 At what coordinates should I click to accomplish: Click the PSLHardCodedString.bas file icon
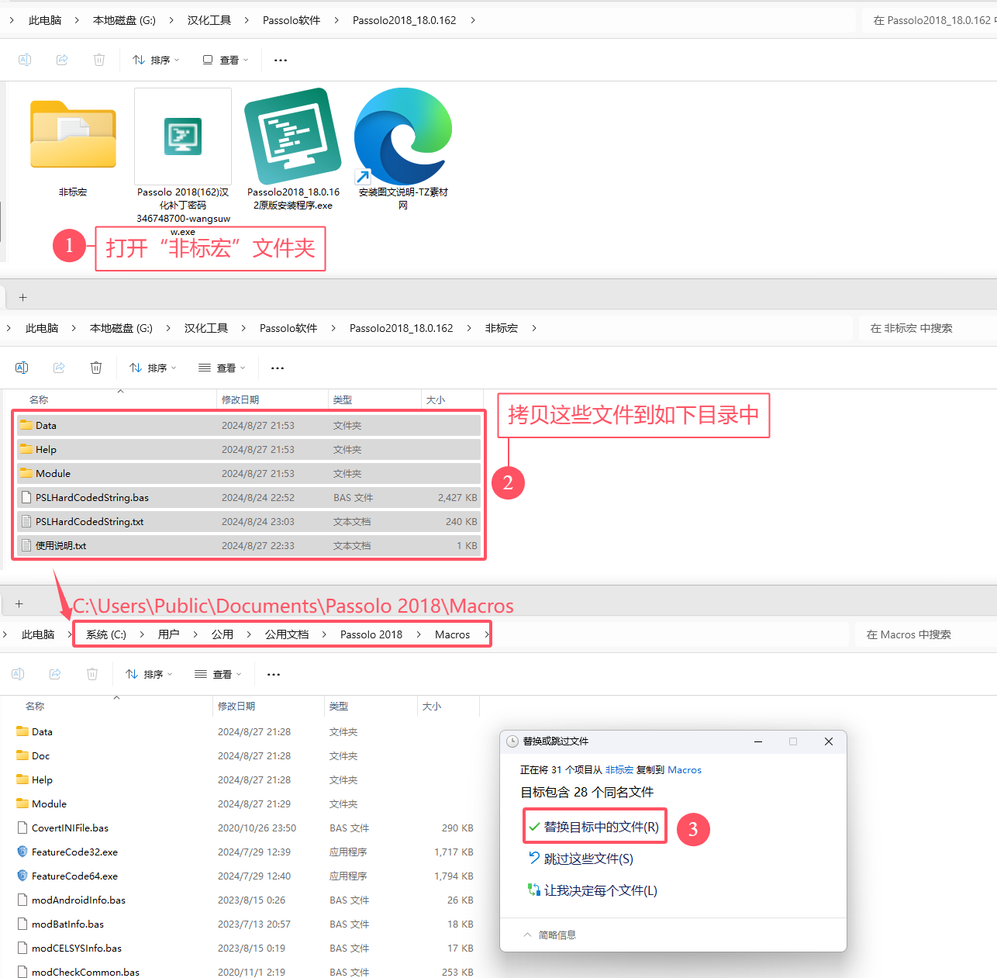[x=26, y=497]
